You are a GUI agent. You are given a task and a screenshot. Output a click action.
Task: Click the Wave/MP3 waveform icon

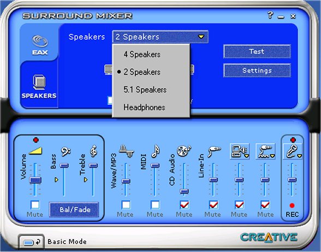[x=127, y=151]
